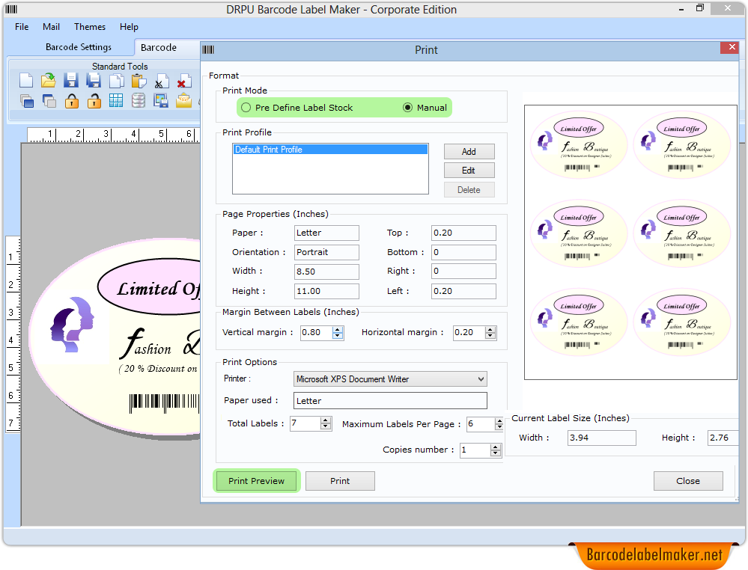Click the Current Label Size Height field
This screenshot has height=570, width=748.
723,438
